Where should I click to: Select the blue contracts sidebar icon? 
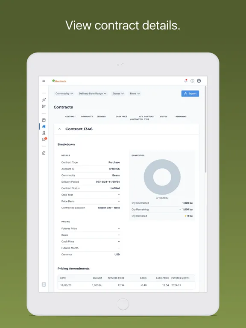[x=44, y=126]
